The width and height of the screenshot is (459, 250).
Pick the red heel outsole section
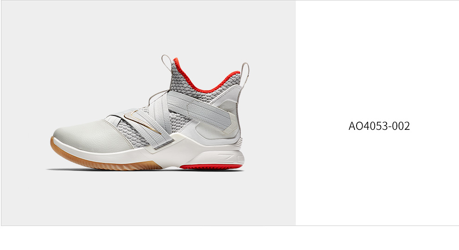point(211,167)
